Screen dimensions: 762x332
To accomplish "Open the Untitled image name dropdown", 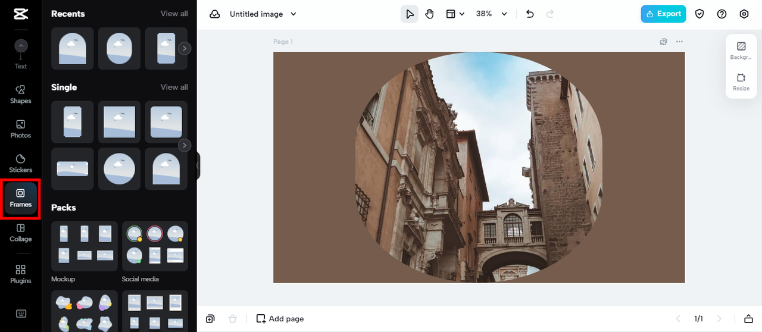I will pyautogui.click(x=263, y=14).
